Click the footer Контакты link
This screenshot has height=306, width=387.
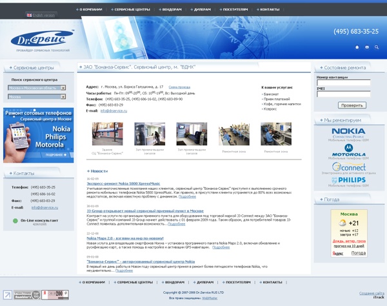click(271, 282)
